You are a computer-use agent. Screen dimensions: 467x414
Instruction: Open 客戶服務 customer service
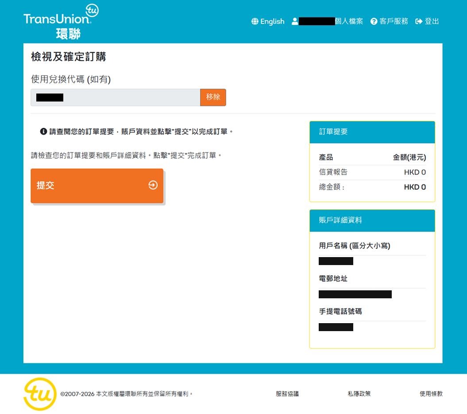point(394,21)
